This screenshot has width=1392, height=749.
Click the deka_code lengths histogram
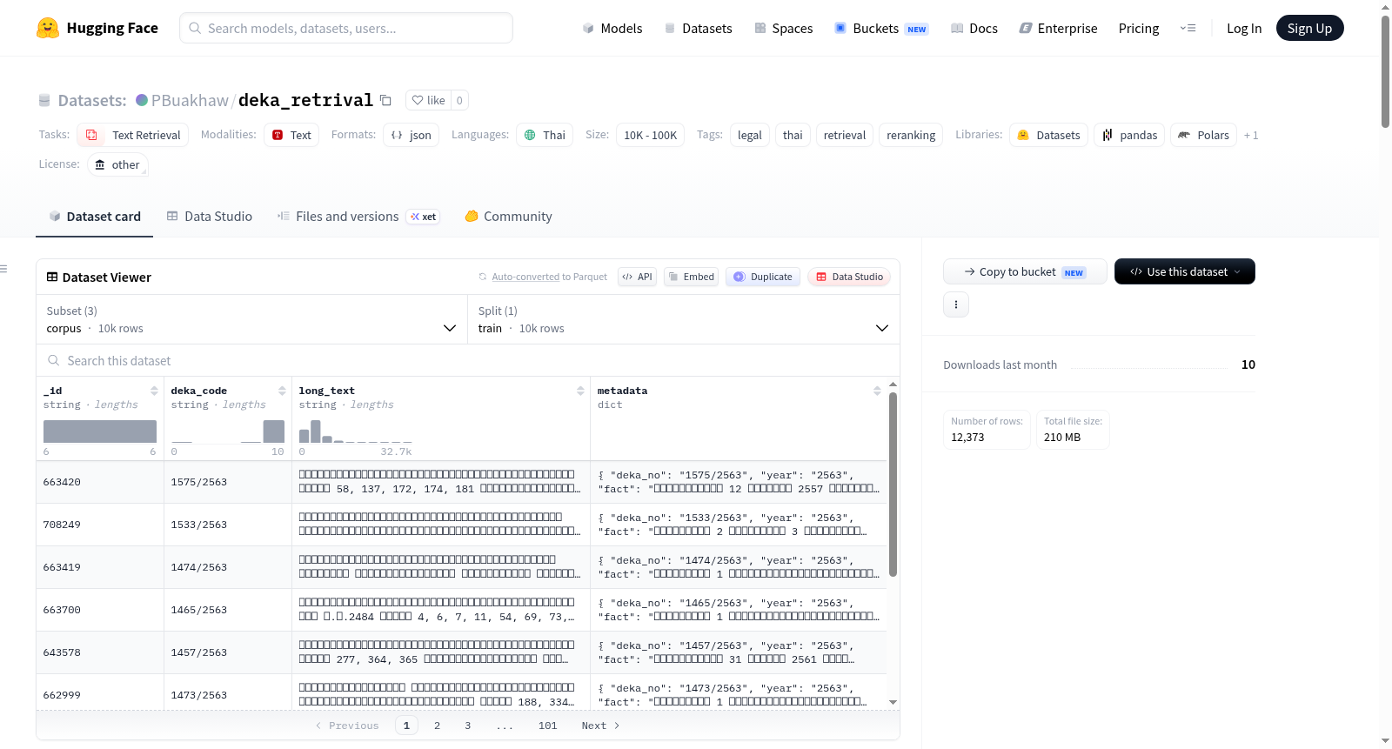[x=228, y=431]
